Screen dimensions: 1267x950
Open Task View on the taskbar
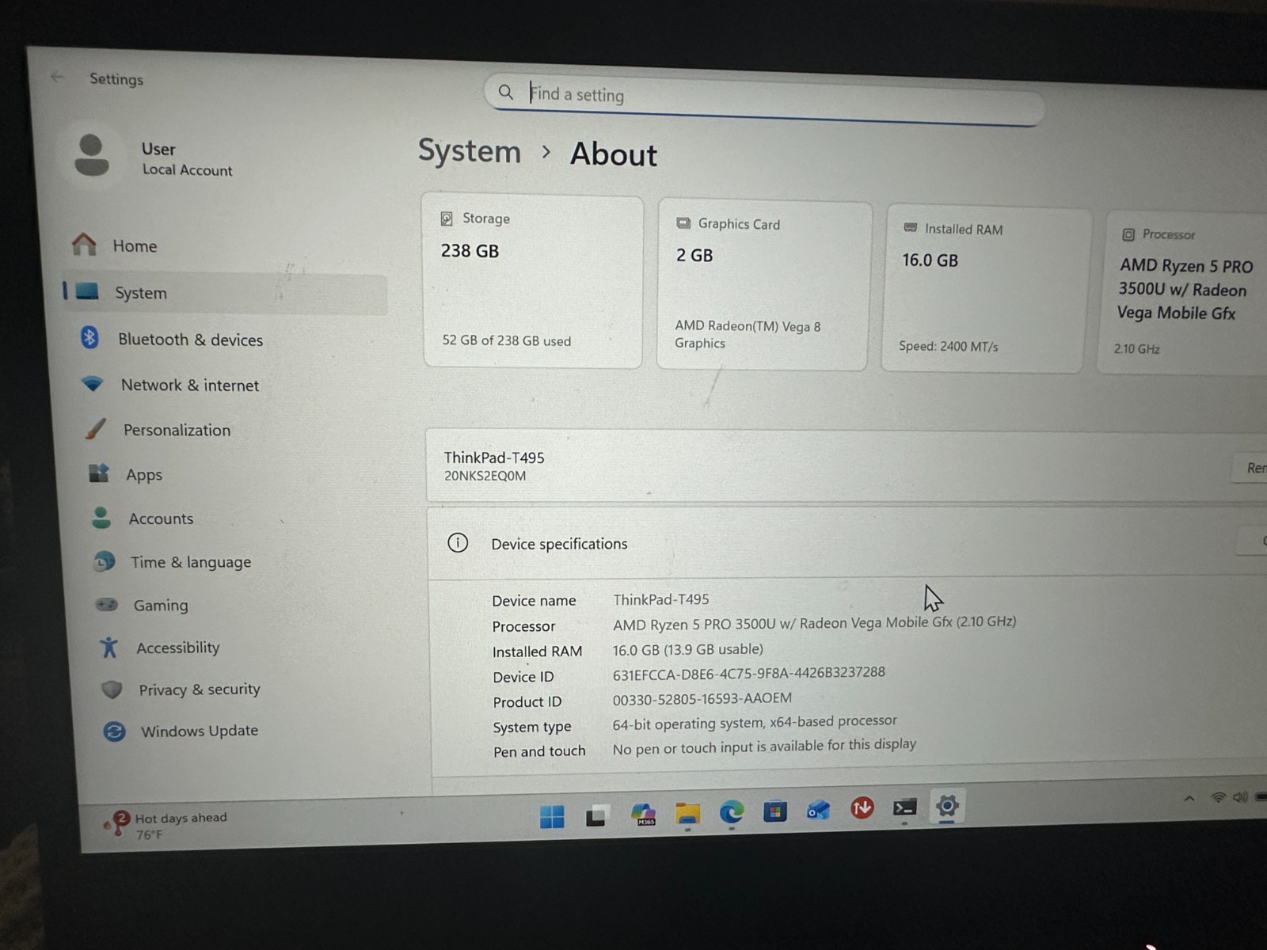[597, 815]
